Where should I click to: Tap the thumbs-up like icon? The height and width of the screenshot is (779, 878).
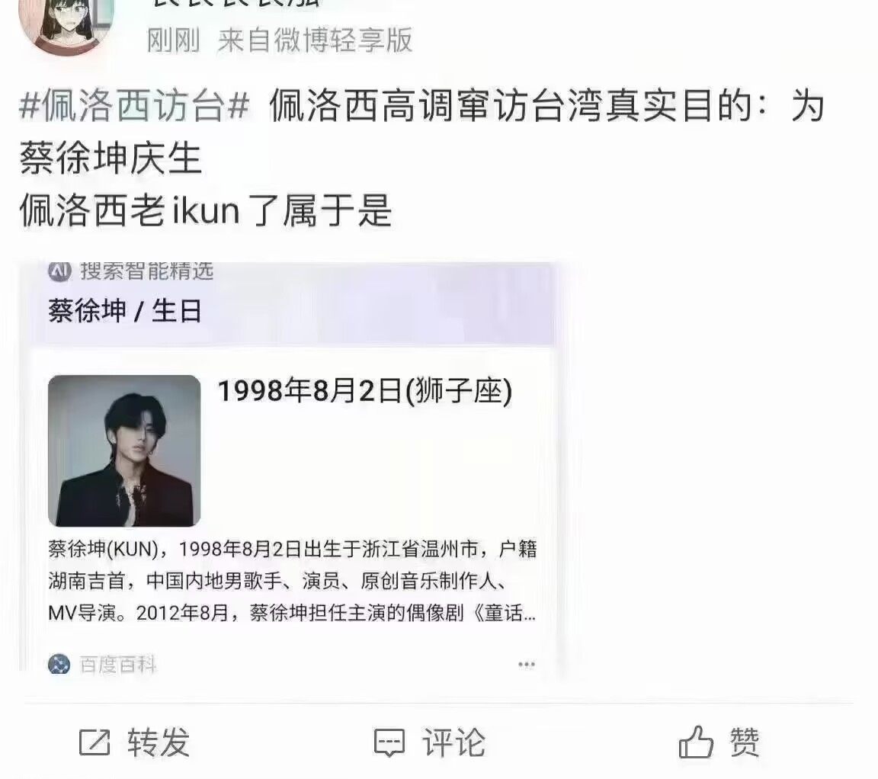click(695, 742)
